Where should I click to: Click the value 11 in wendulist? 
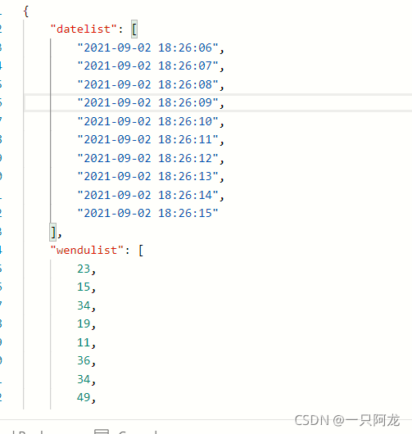(x=84, y=342)
